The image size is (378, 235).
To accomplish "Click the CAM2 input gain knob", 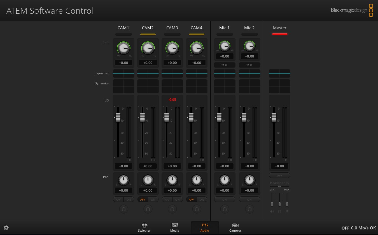I will tap(148, 48).
